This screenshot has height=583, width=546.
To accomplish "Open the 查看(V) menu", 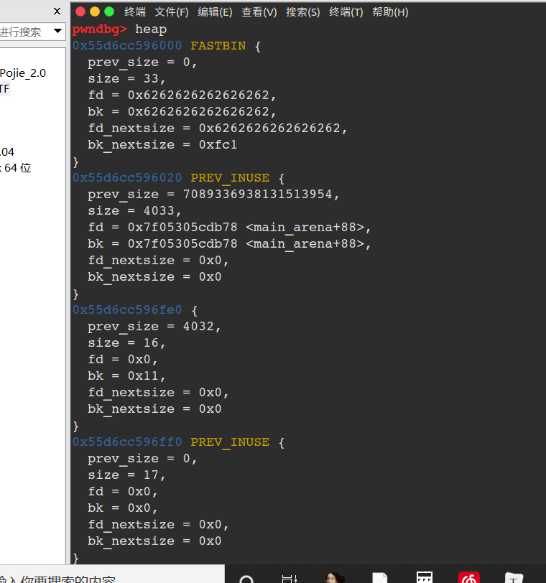I will [259, 12].
